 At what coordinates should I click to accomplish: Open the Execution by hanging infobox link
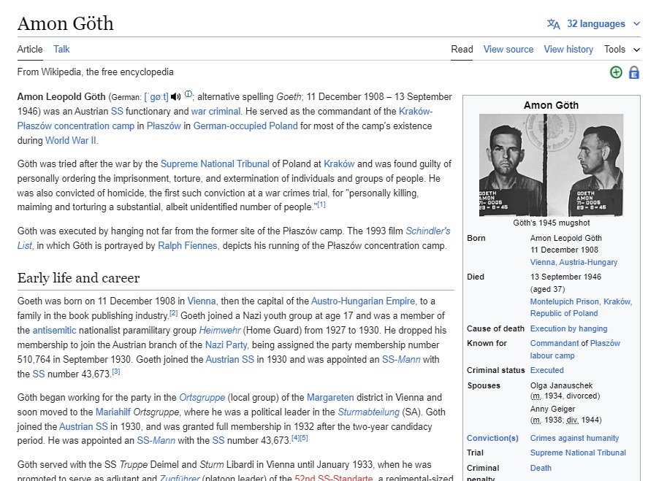[568, 328]
